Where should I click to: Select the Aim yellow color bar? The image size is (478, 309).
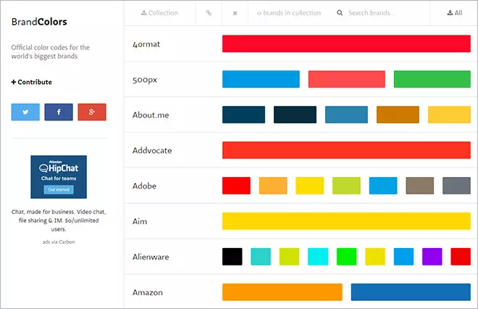click(346, 221)
